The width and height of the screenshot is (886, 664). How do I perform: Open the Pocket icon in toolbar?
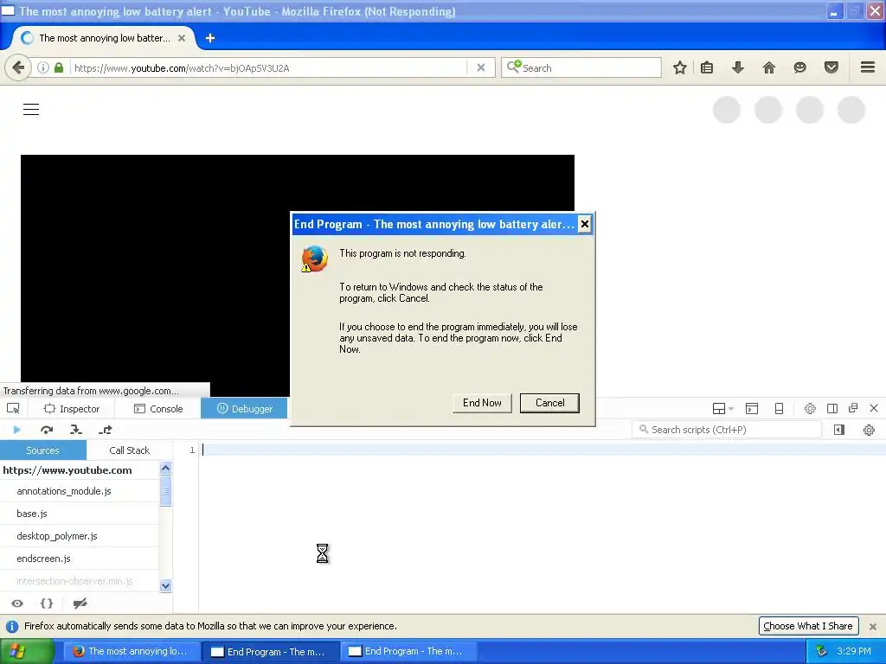click(x=831, y=67)
